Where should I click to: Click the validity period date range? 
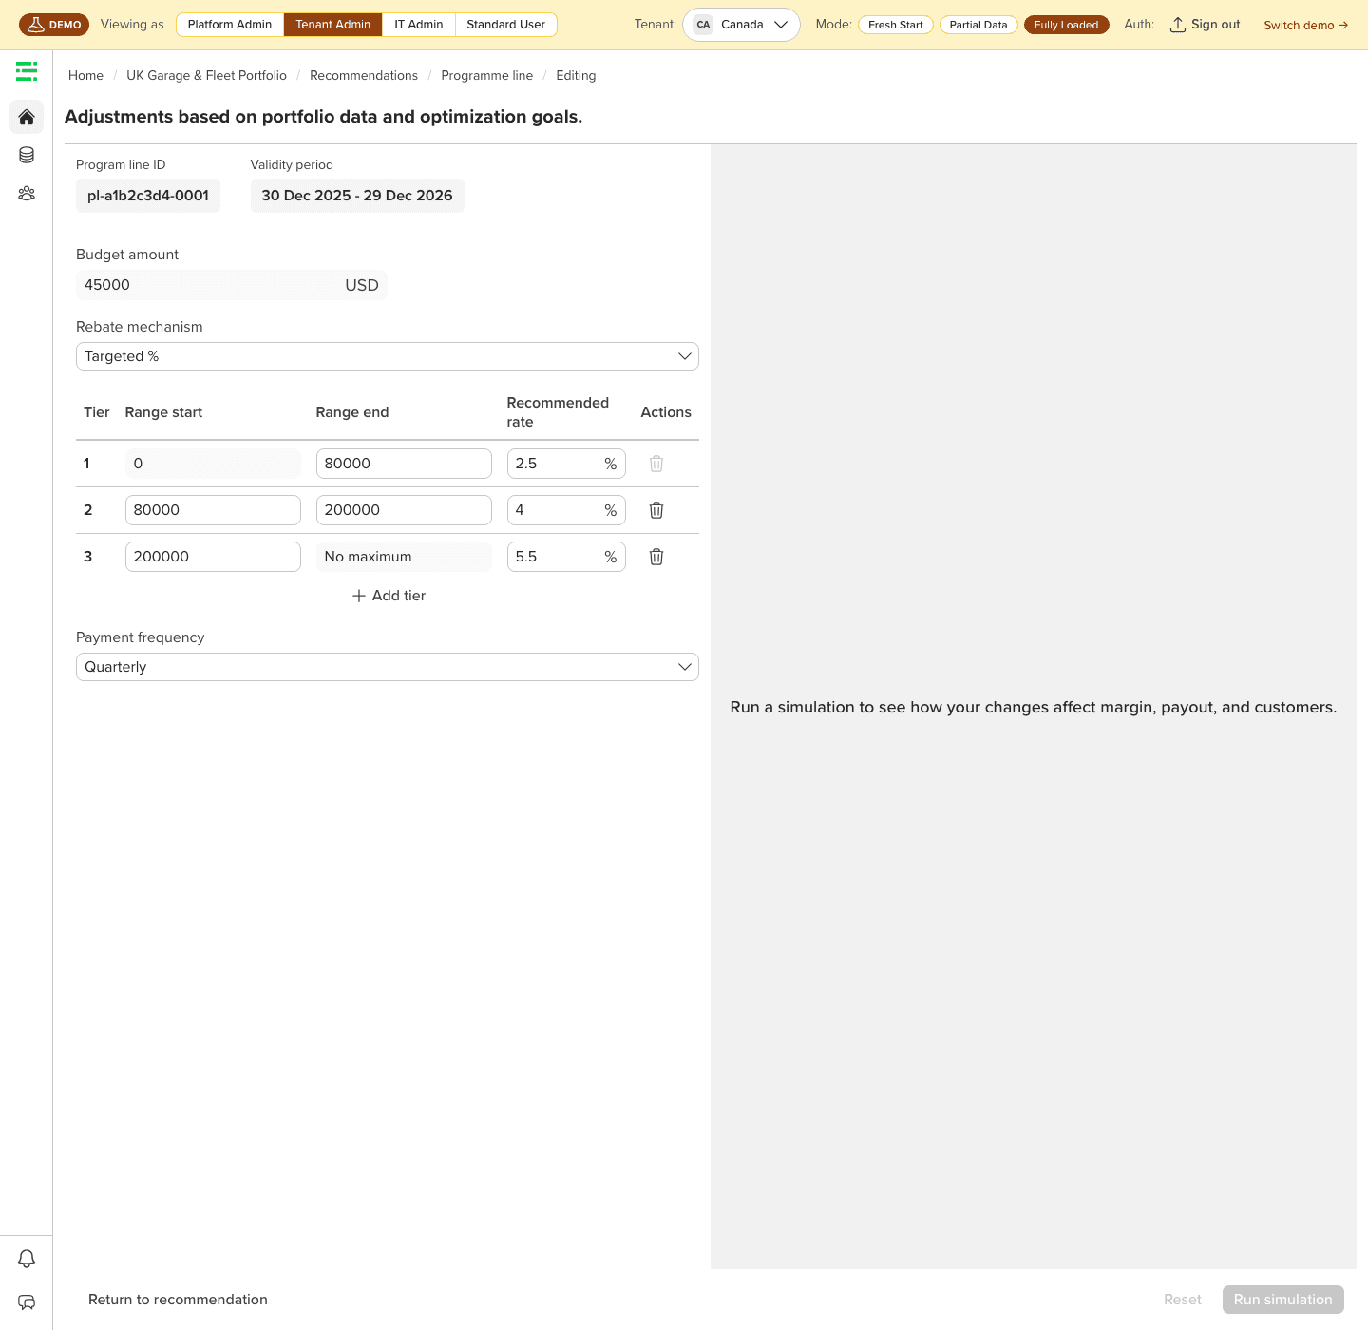tap(357, 196)
